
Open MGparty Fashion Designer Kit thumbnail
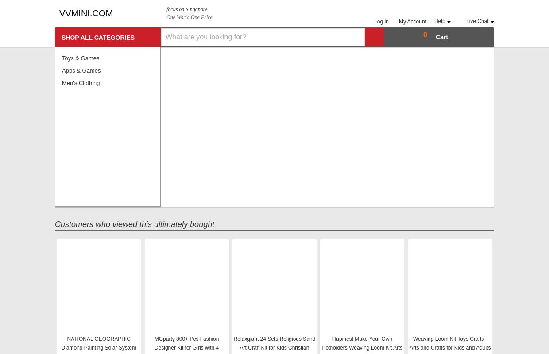186,286
